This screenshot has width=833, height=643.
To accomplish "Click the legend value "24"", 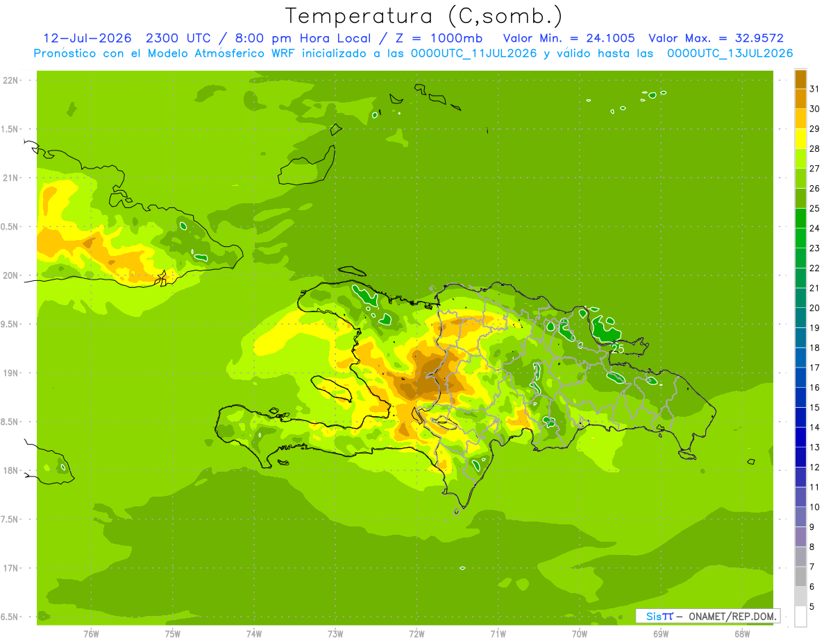I will pyautogui.click(x=815, y=228).
